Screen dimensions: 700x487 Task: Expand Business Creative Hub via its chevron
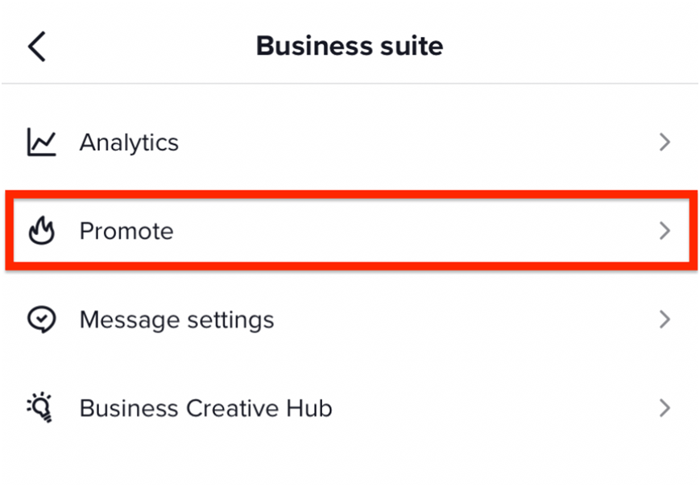(665, 408)
